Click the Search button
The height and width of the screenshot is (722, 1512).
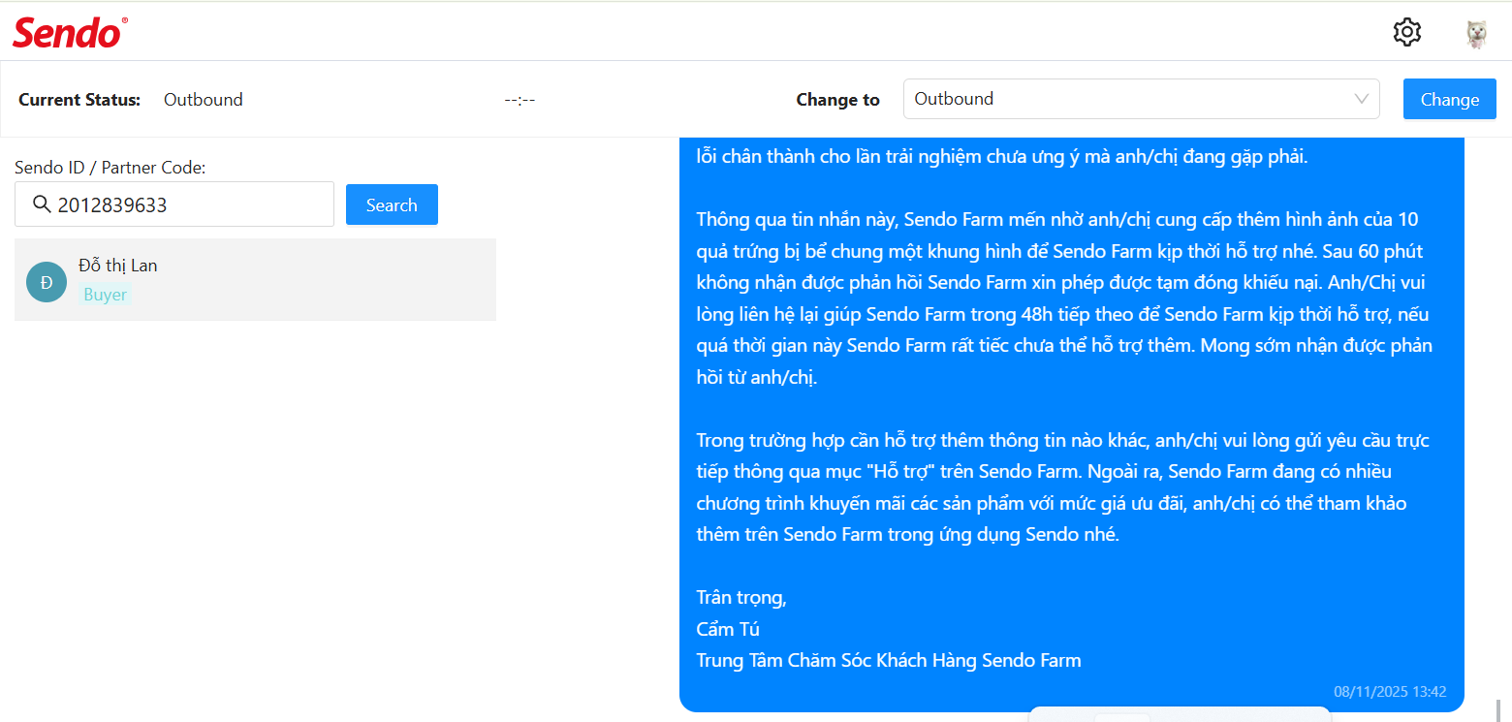coord(392,204)
